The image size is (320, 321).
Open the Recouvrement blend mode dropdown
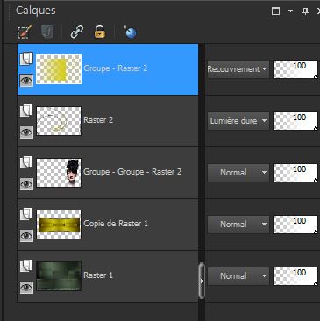coord(238,69)
